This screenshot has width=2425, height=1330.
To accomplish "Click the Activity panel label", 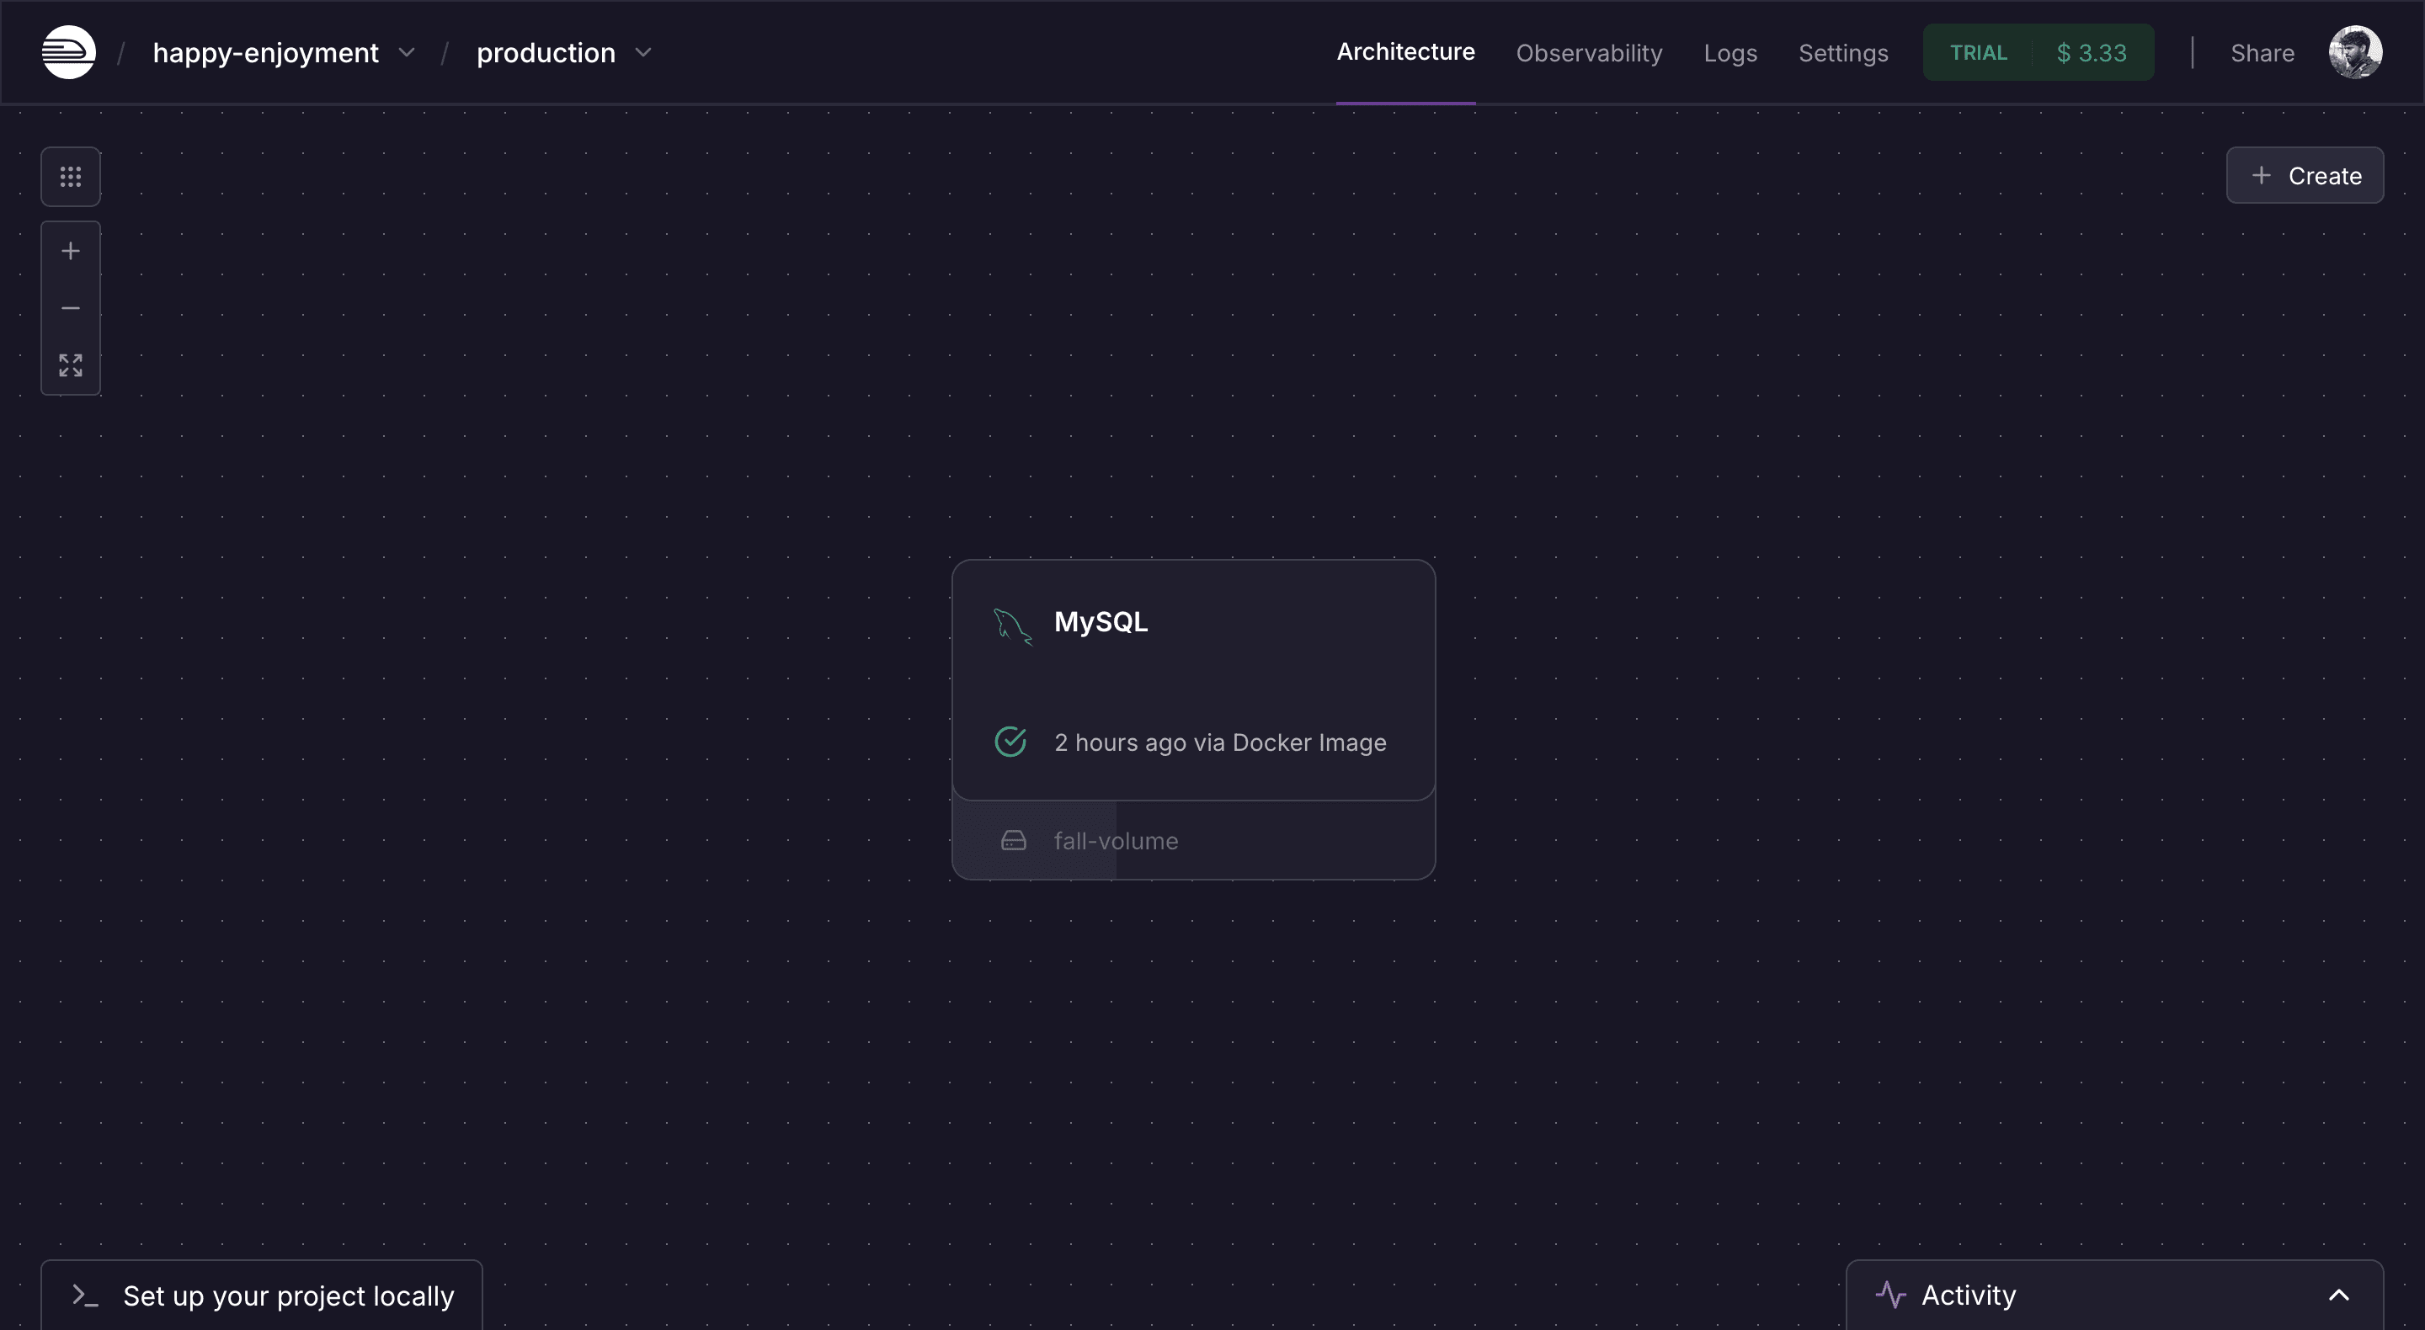I will coord(1969,1295).
